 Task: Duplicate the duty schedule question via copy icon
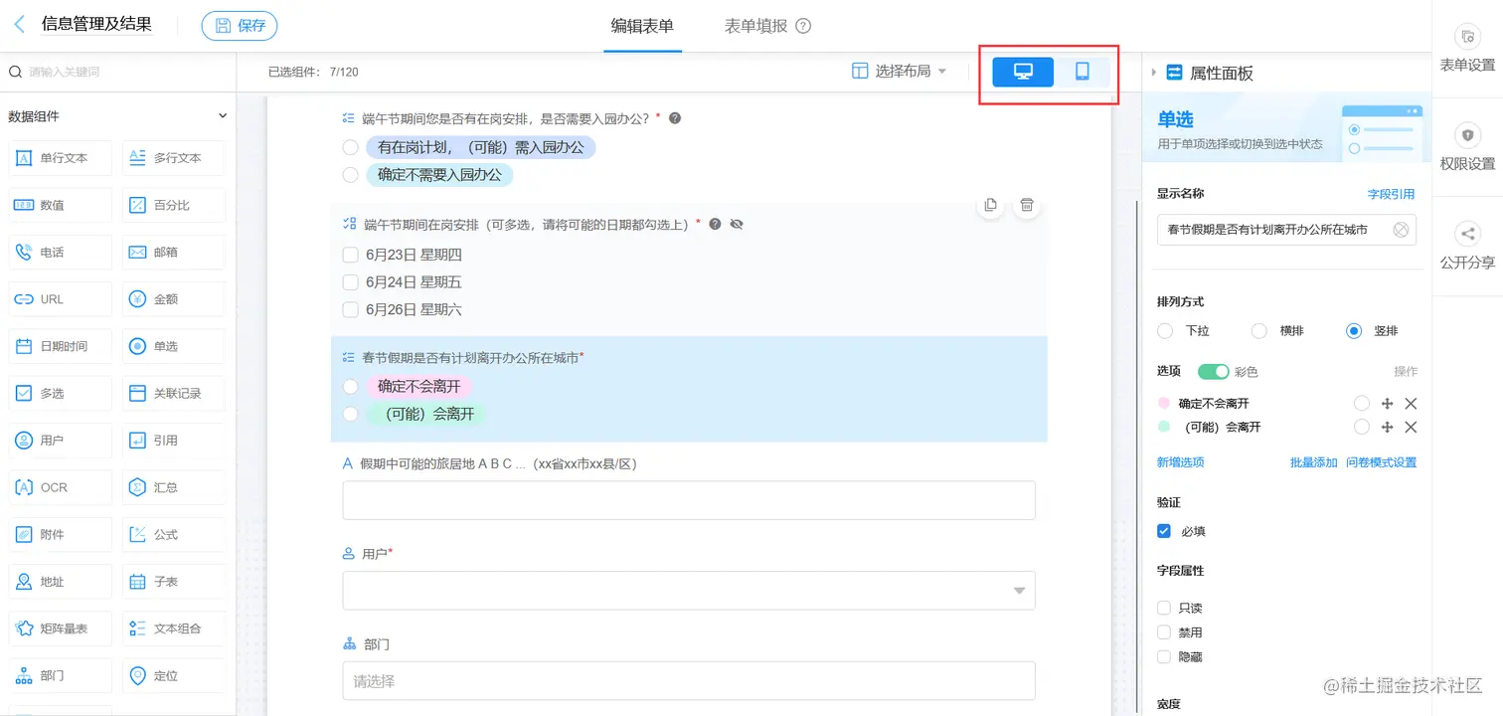(x=990, y=205)
